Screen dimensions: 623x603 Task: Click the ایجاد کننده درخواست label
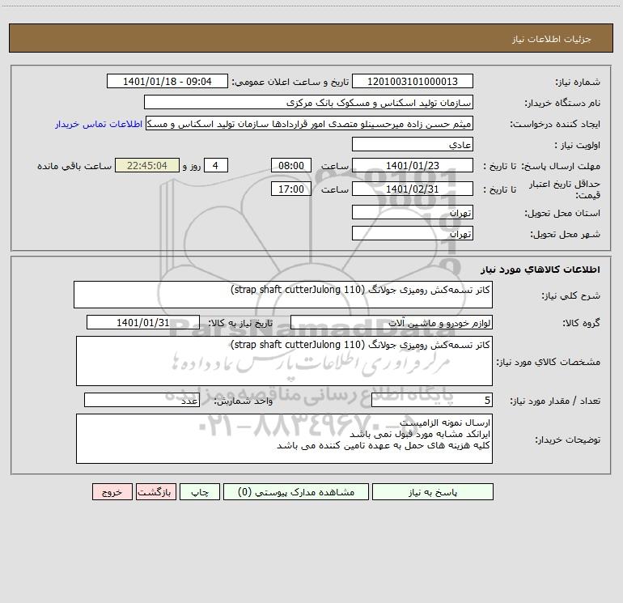point(555,125)
